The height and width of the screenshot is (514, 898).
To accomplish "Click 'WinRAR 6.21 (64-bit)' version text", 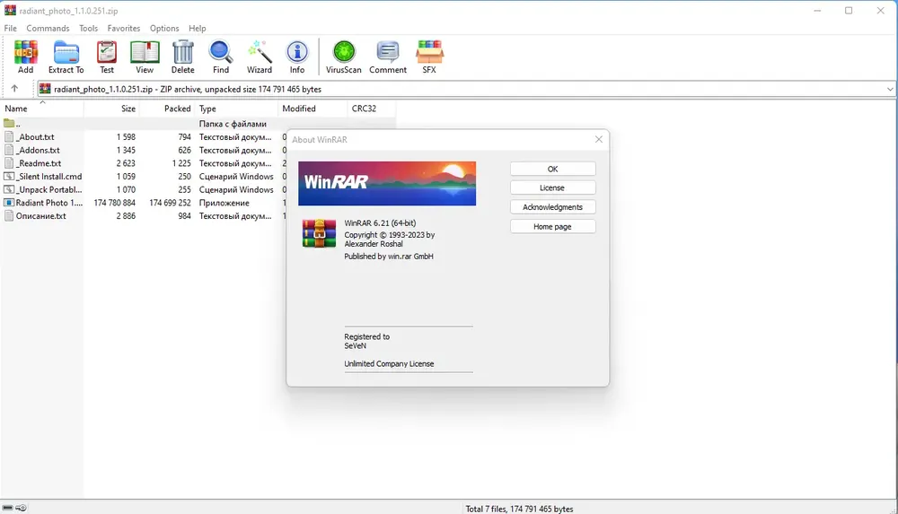I will click(380, 223).
